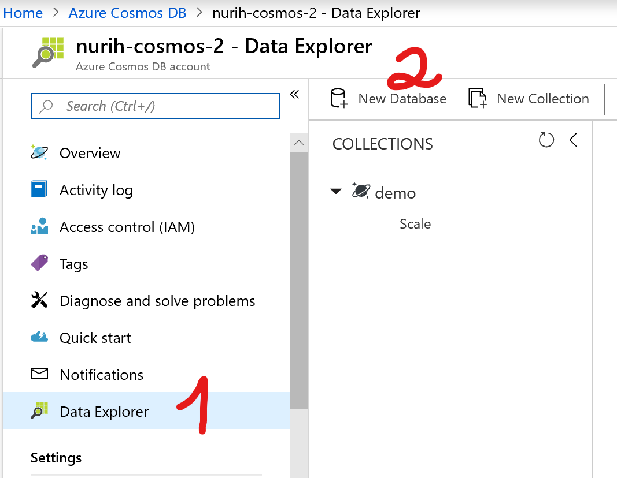Image resolution: width=617 pixels, height=478 pixels.
Task: Open the Activity log page
Action: coord(96,191)
